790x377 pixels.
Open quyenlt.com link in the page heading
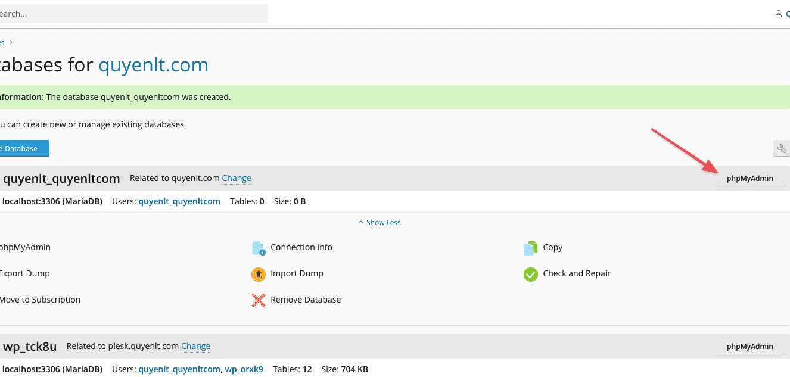pos(153,64)
